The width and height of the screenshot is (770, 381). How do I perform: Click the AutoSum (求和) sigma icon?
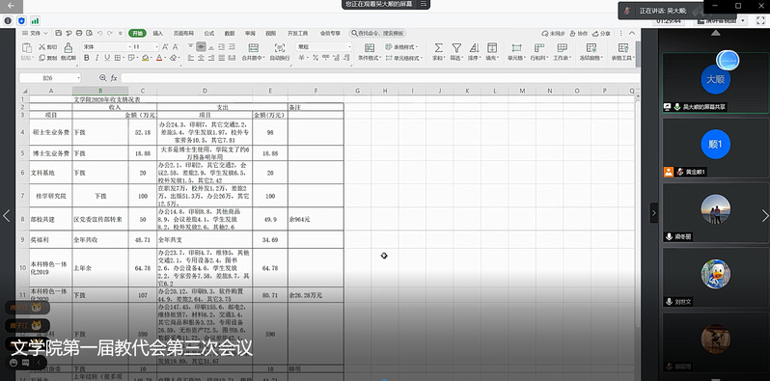[x=438, y=47]
